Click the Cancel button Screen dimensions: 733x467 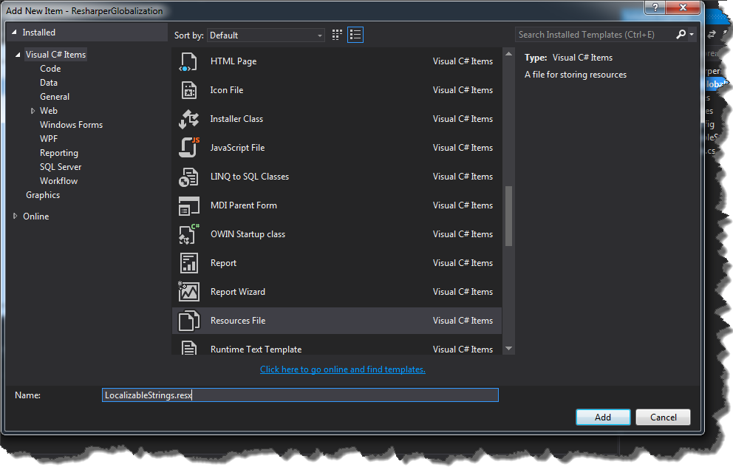pyautogui.click(x=663, y=417)
